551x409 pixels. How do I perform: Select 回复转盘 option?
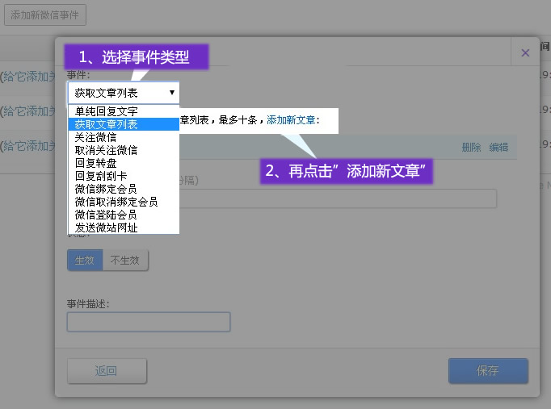[96, 163]
